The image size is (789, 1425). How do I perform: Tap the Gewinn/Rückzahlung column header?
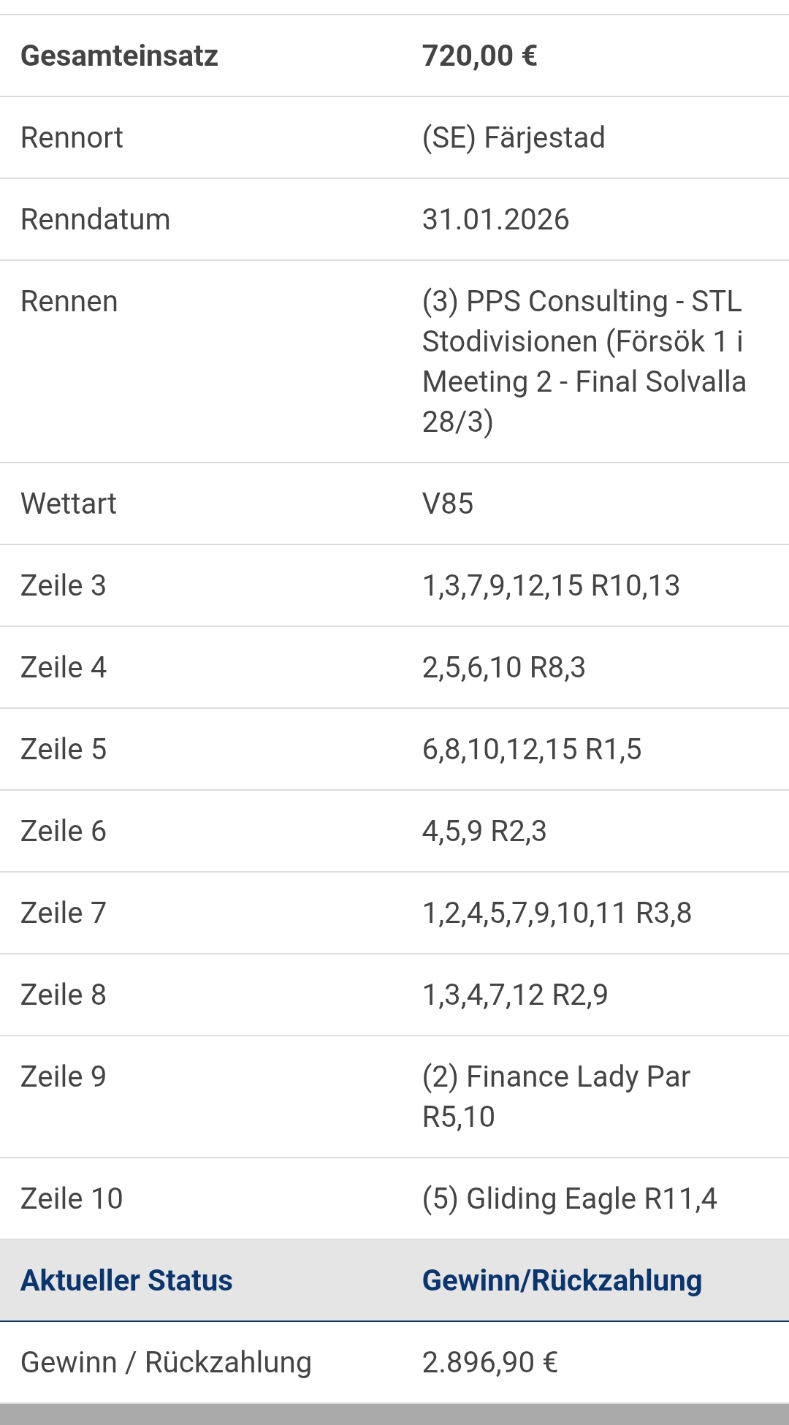[562, 1281]
